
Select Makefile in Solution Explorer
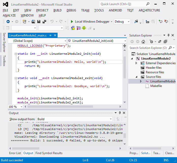click(x=156, y=86)
